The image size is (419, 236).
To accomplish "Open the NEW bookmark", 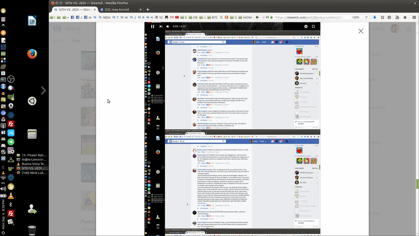I will [x=104, y=17].
